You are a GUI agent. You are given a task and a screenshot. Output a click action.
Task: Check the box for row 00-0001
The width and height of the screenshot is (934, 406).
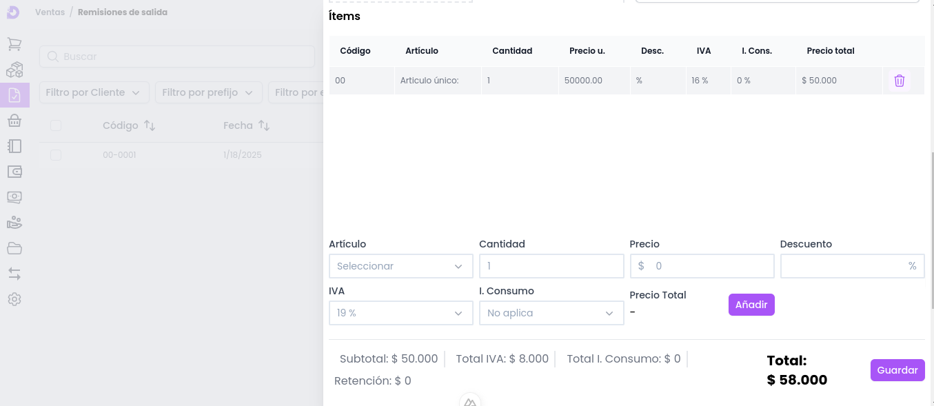(x=56, y=155)
